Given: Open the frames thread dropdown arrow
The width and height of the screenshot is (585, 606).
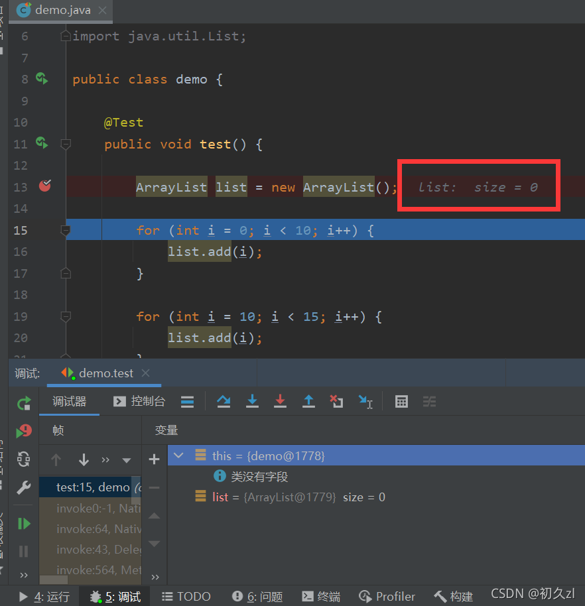Looking at the screenshot, I should click(127, 460).
